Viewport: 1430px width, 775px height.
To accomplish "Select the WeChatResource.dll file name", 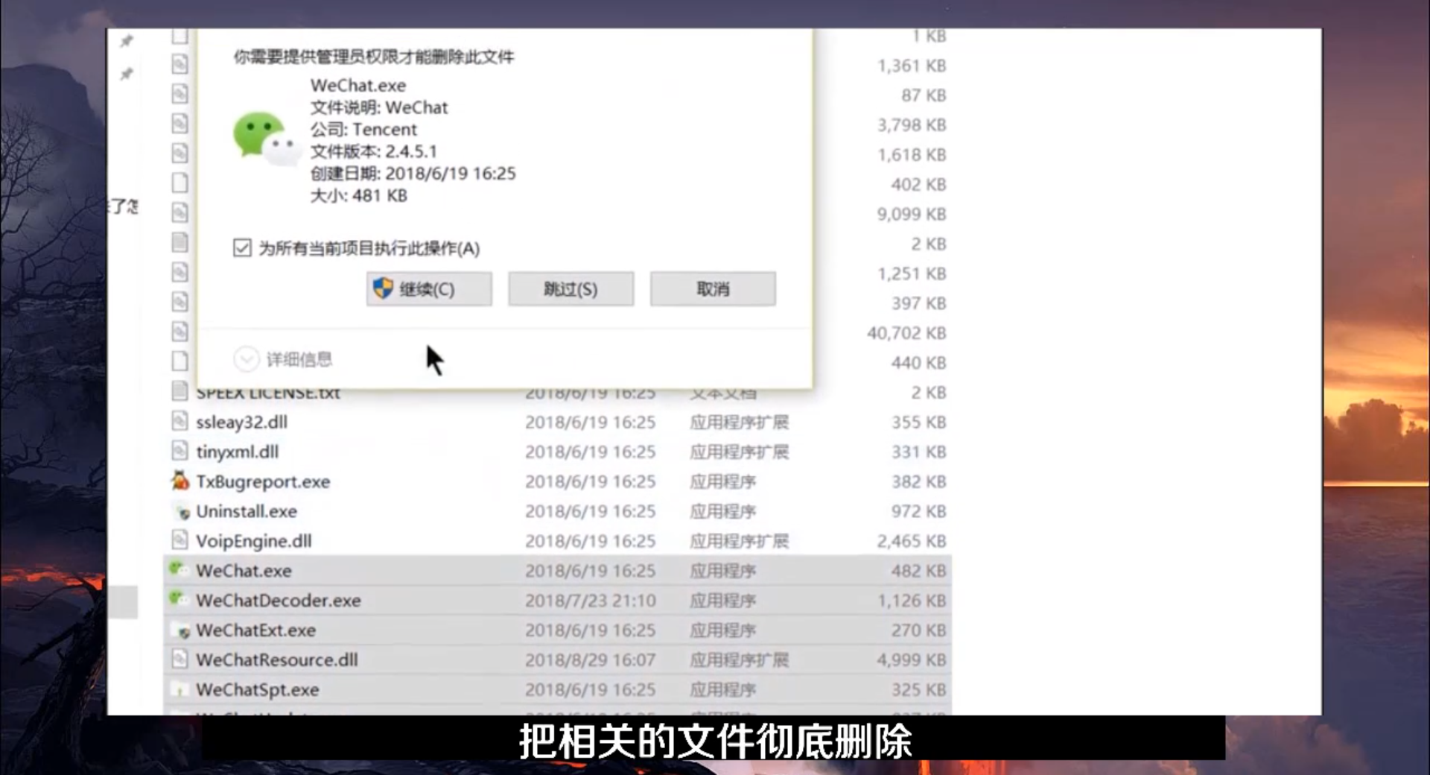I will click(x=276, y=659).
